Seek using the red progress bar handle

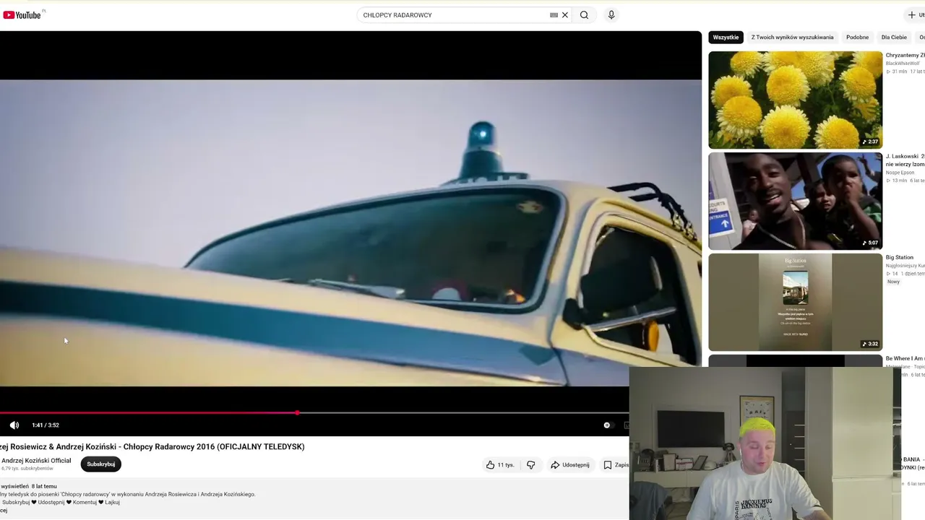click(x=297, y=412)
